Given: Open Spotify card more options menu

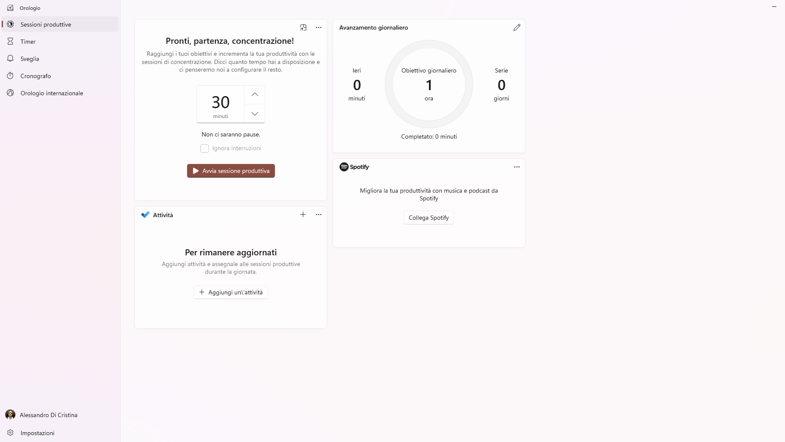Looking at the screenshot, I should tap(517, 167).
